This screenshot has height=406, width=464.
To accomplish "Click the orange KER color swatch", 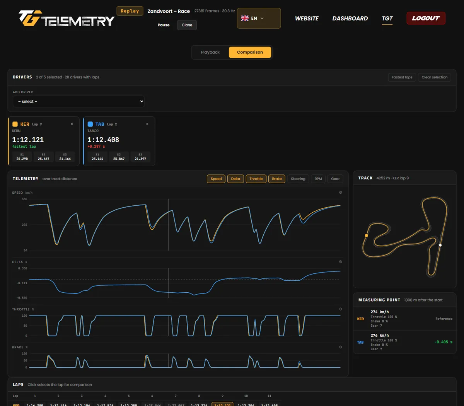I will coord(15,124).
